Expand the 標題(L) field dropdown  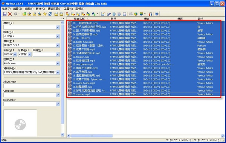pos(58,27)
